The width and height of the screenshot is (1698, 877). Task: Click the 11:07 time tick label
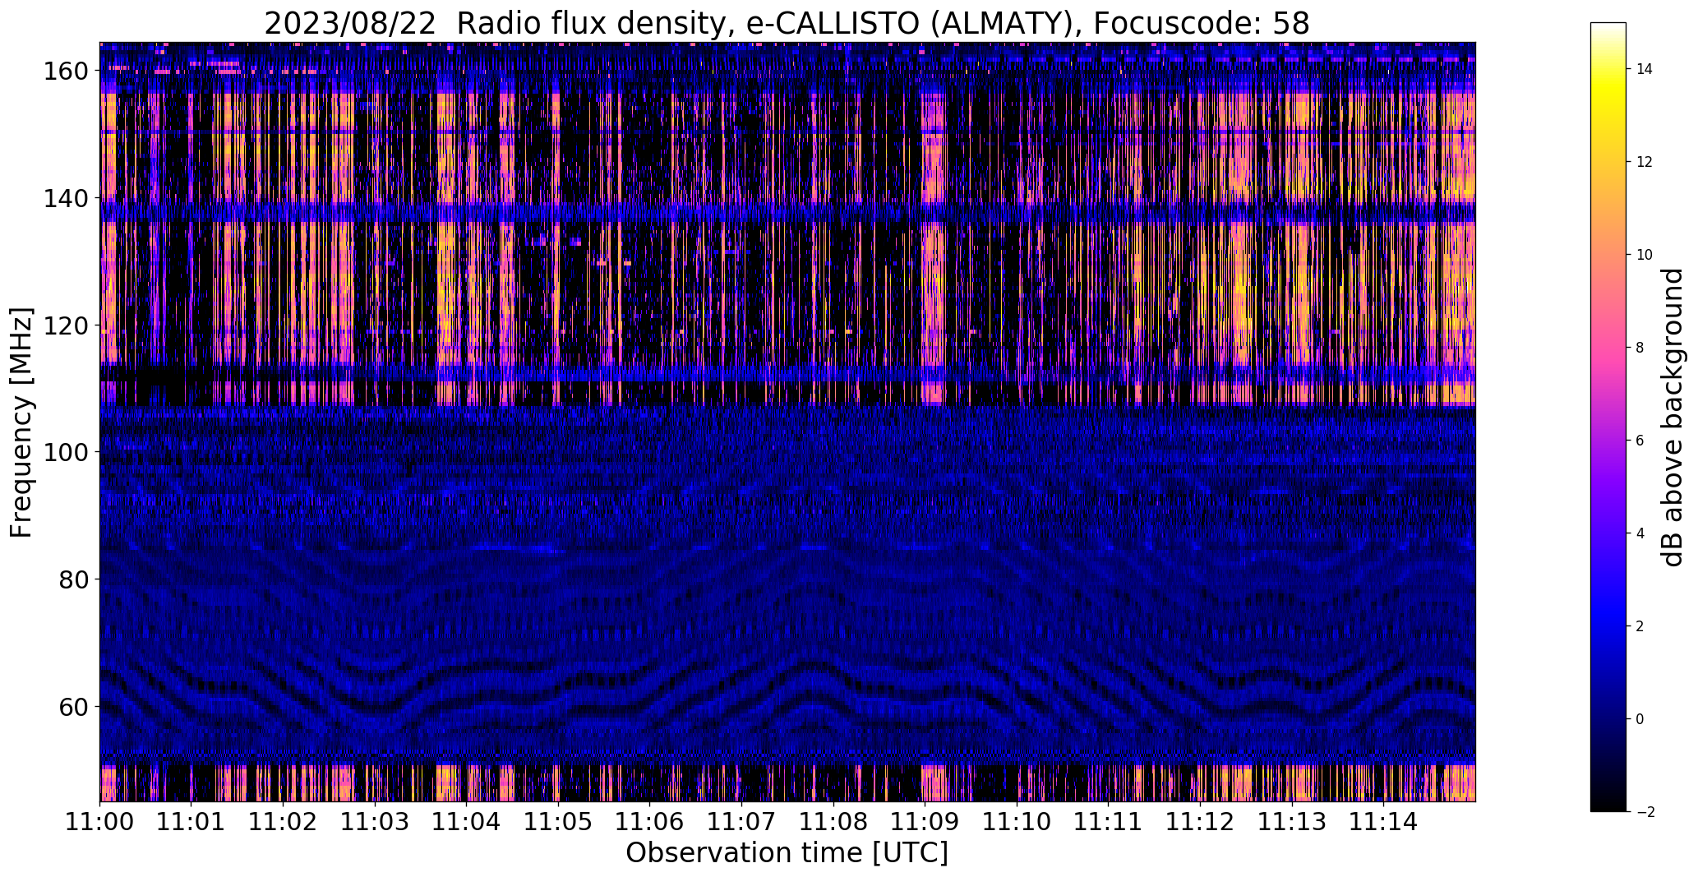pyautogui.click(x=741, y=821)
